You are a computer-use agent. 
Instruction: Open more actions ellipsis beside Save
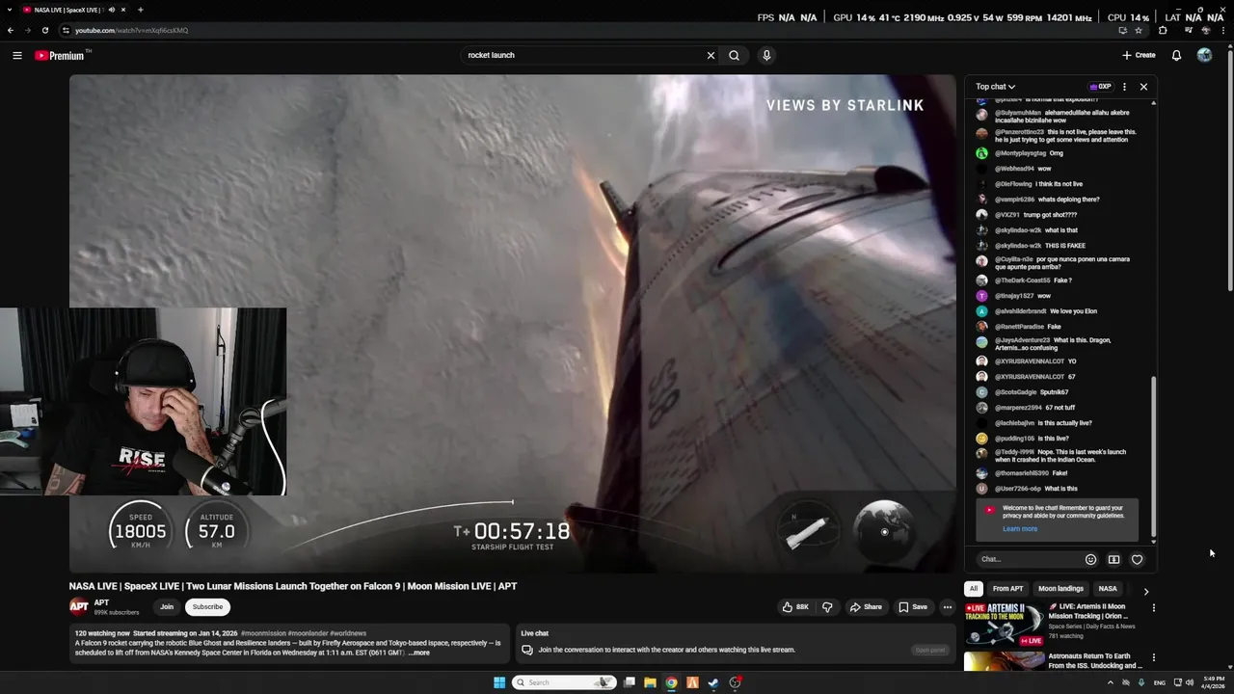(947, 607)
